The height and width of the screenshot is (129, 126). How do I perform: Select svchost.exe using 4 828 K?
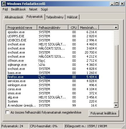click(x=53, y=69)
